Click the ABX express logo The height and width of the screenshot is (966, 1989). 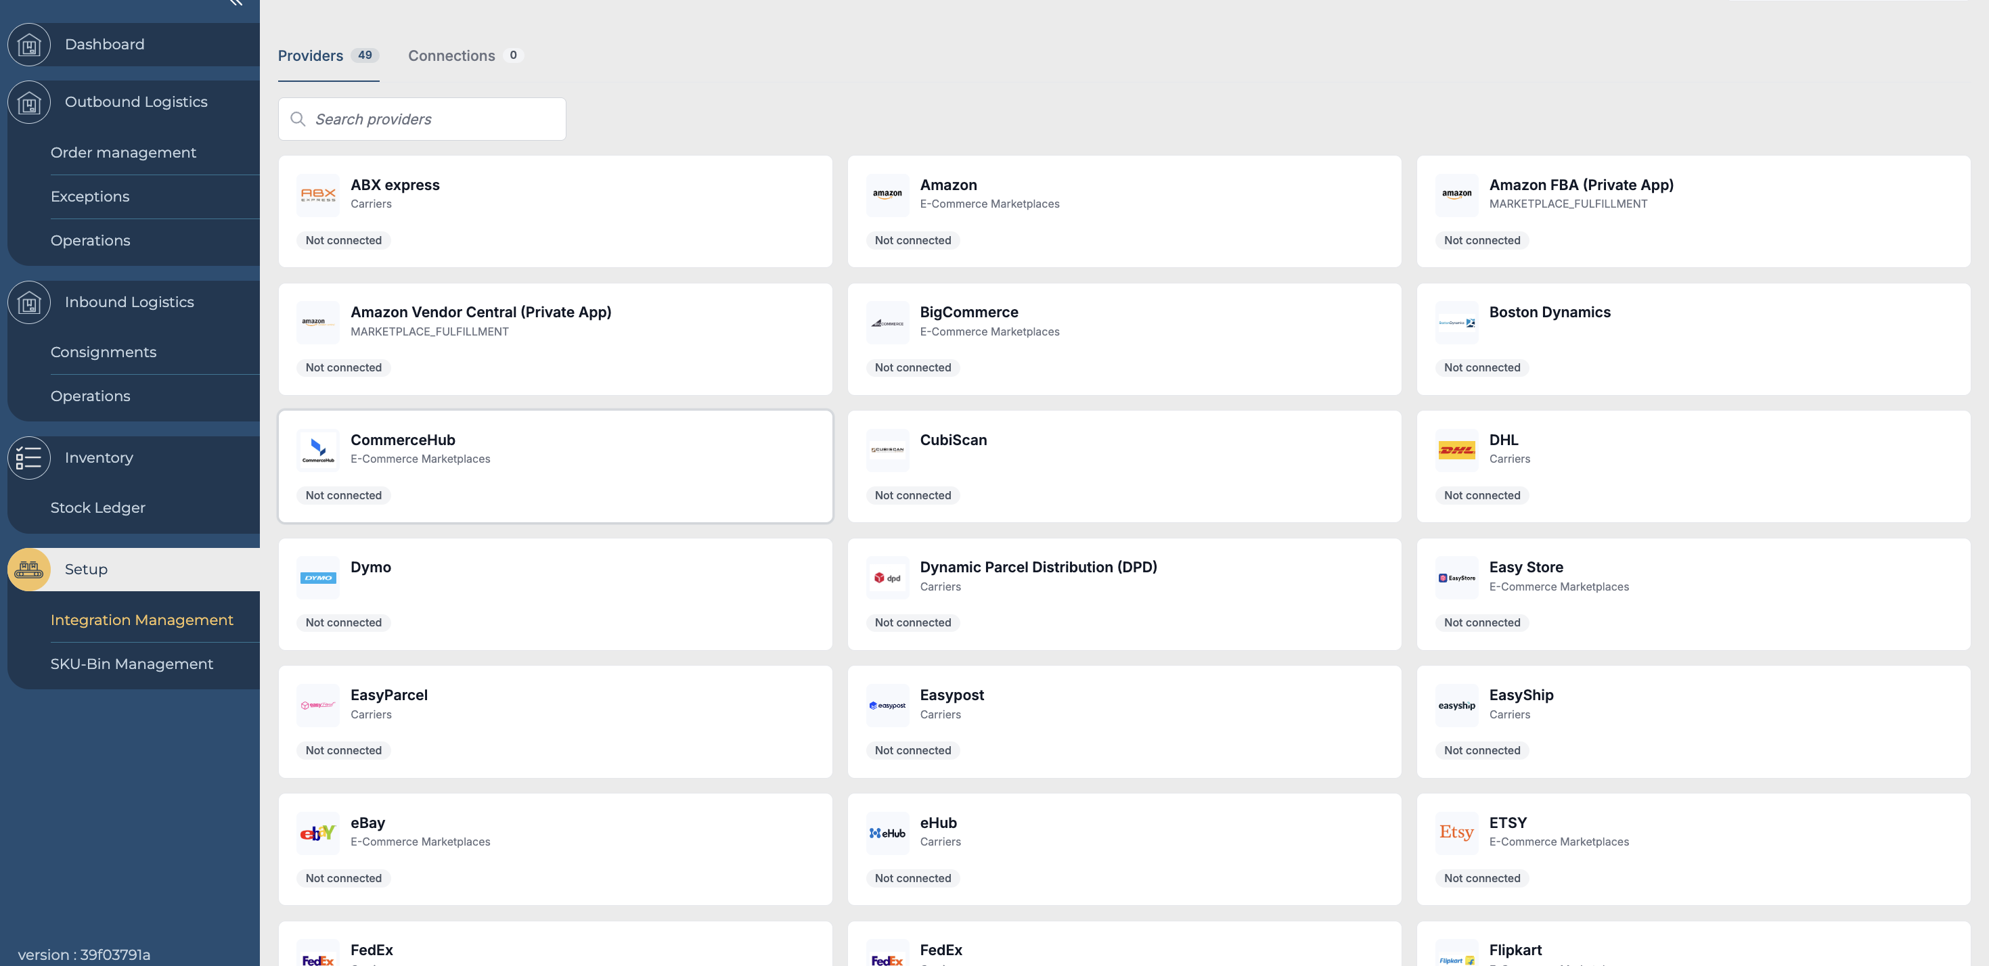click(318, 195)
